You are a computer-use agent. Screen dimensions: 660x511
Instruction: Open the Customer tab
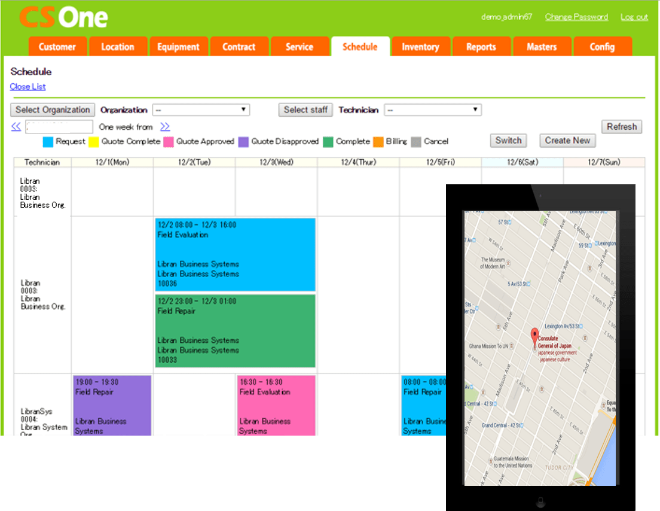tap(57, 46)
